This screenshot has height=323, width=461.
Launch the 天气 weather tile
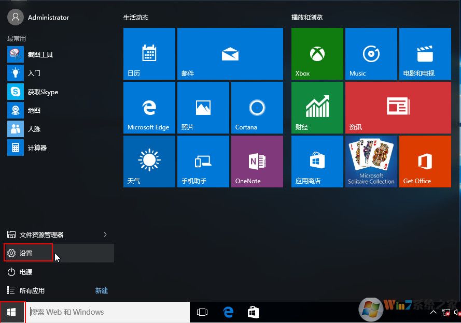[x=149, y=162]
